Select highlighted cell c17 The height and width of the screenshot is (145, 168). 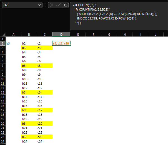click(45, 110)
